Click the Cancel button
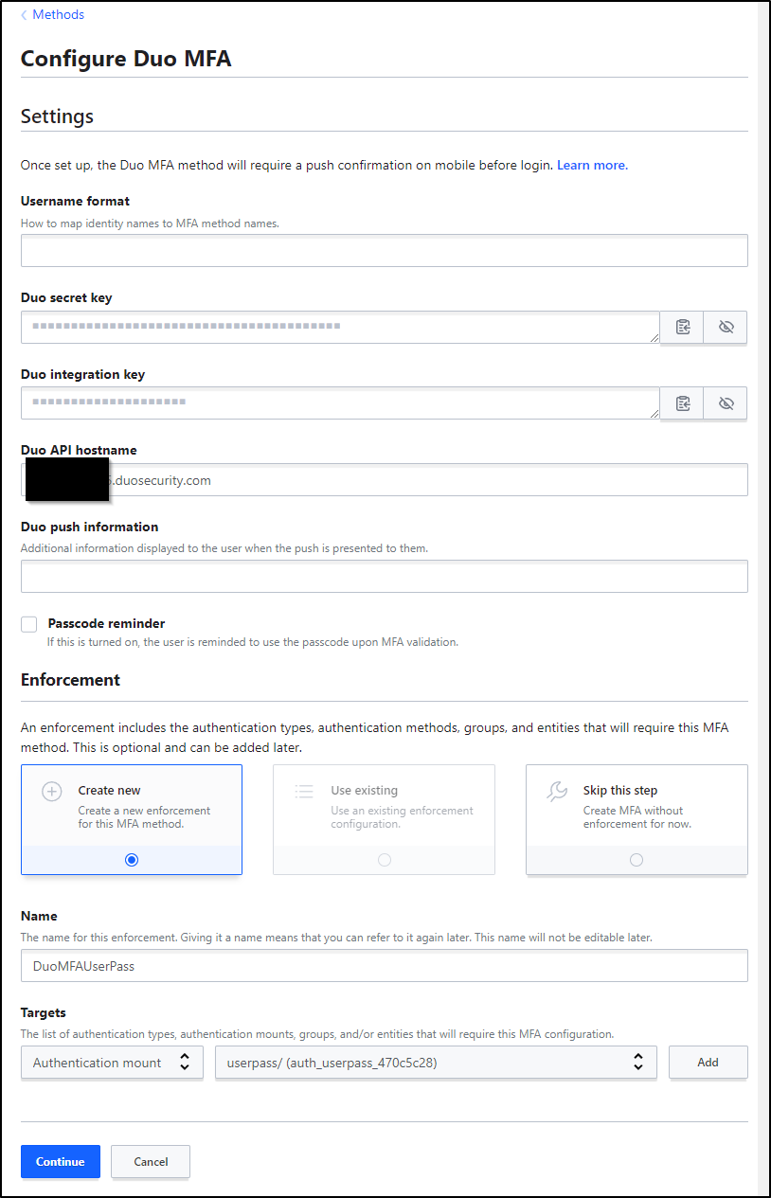Image resolution: width=771 pixels, height=1198 pixels. [x=151, y=1162]
